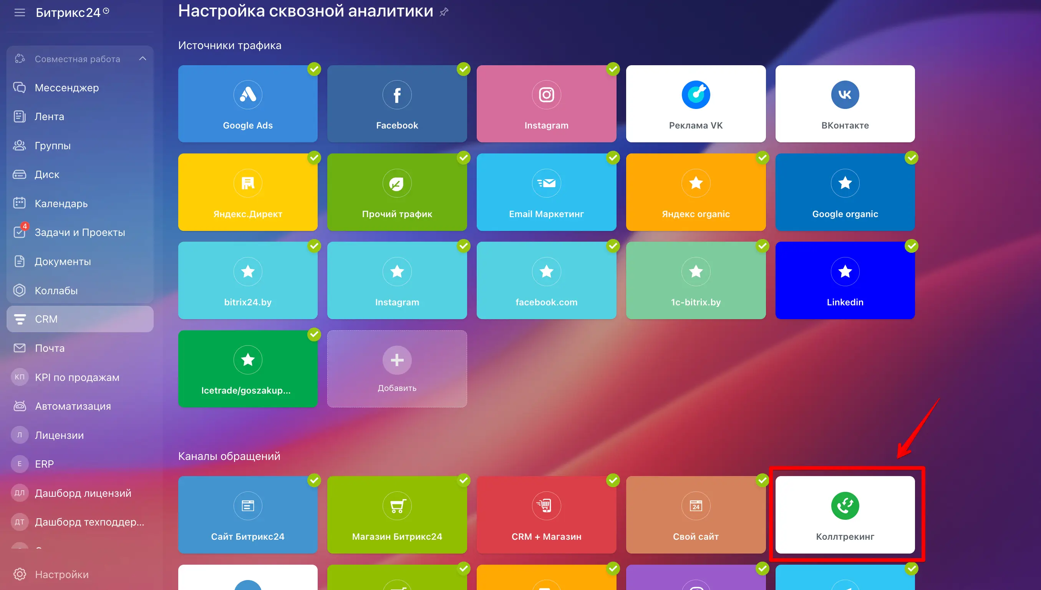Open the Email Маркетинг tile
Screen dimensions: 1041x590
(x=546, y=192)
